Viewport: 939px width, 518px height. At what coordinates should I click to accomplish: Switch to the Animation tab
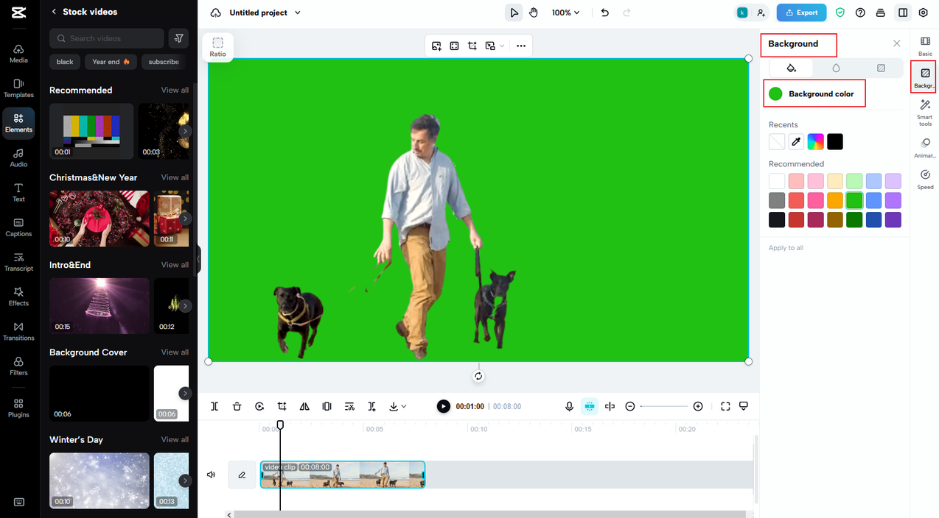(925, 148)
